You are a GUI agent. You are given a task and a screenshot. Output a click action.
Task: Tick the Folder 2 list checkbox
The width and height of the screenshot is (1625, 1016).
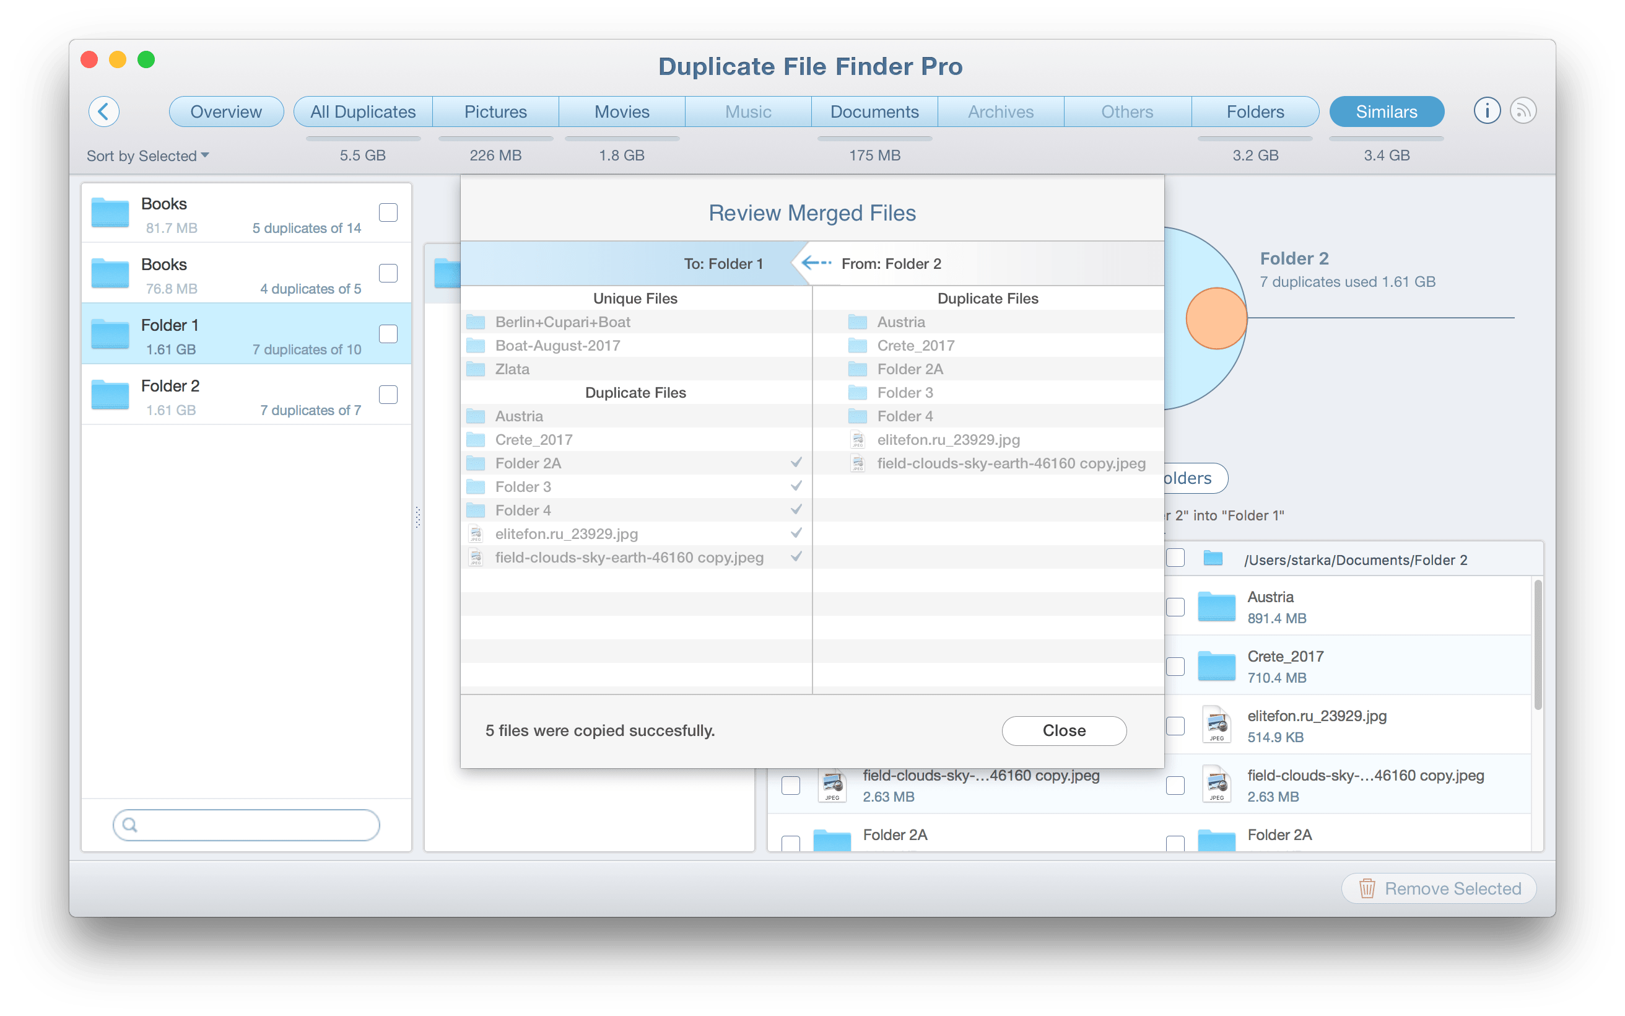[388, 395]
